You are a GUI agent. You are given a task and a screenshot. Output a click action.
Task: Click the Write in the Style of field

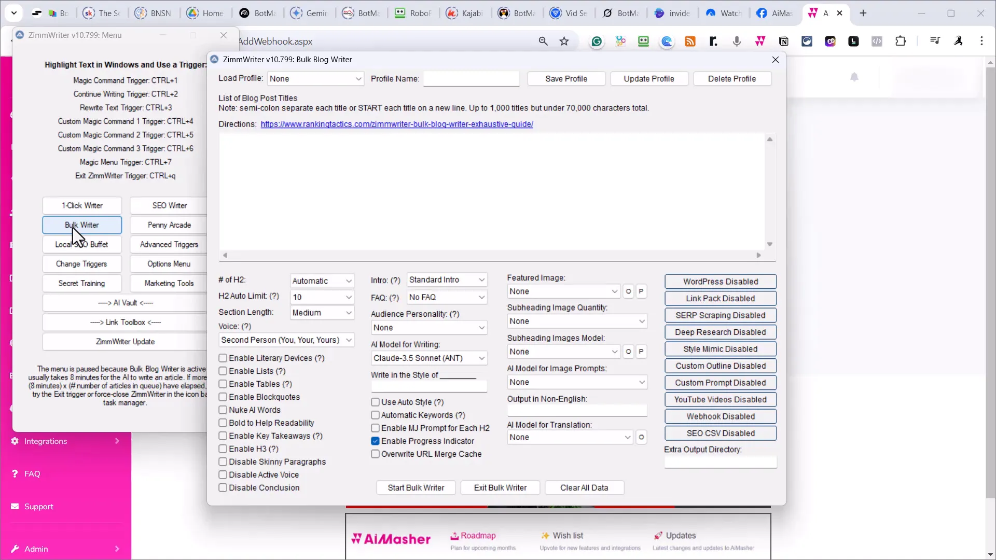click(x=429, y=387)
